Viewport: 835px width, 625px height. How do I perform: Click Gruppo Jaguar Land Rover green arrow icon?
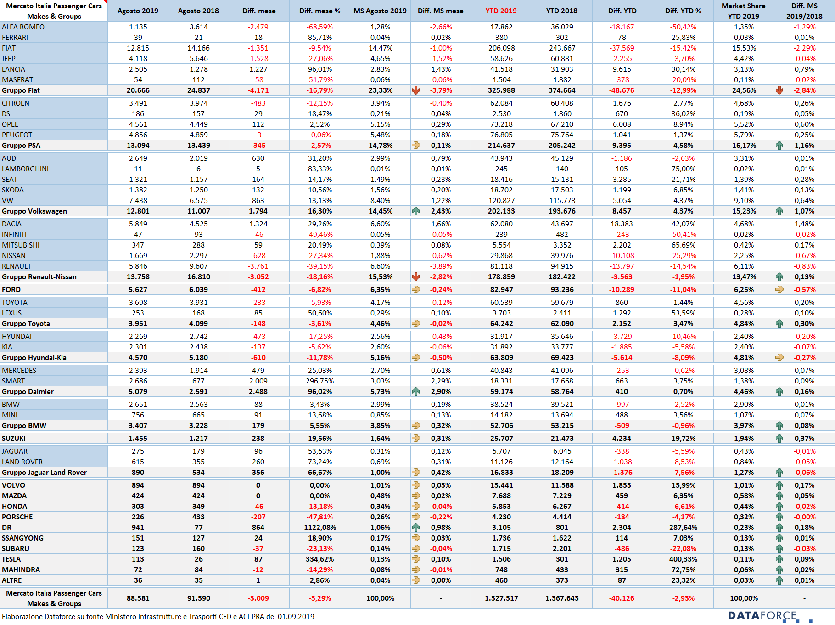(779, 473)
